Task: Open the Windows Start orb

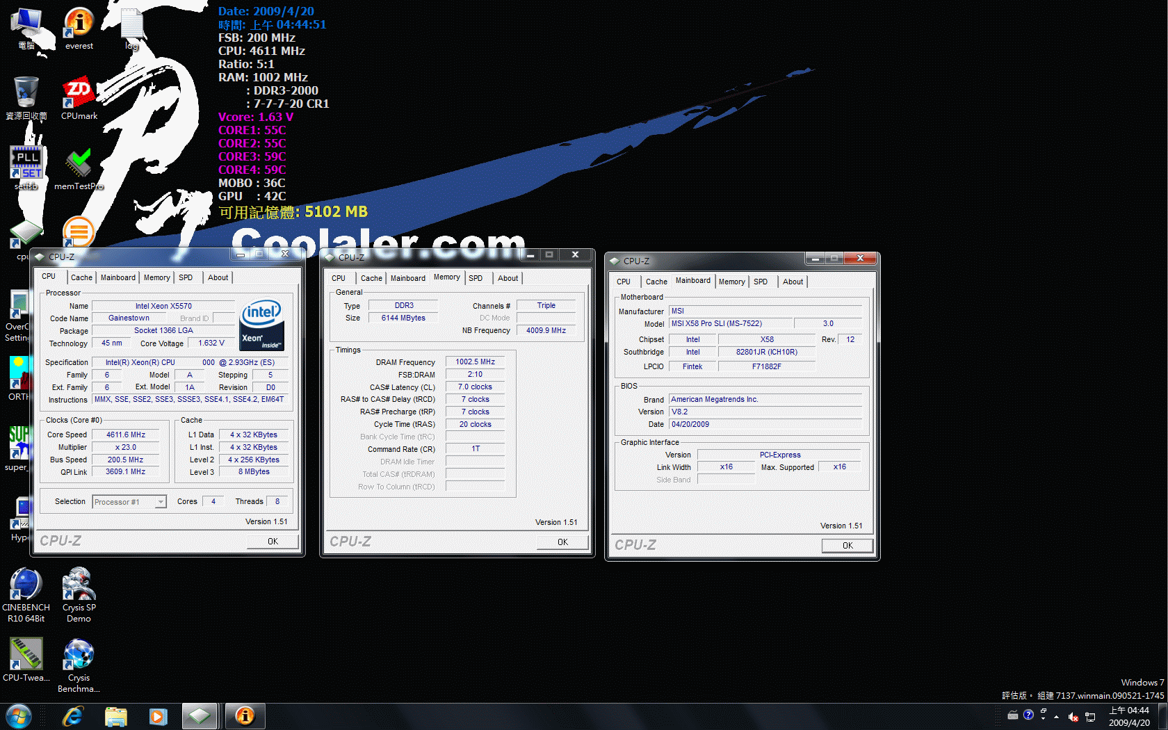Action: (19, 716)
